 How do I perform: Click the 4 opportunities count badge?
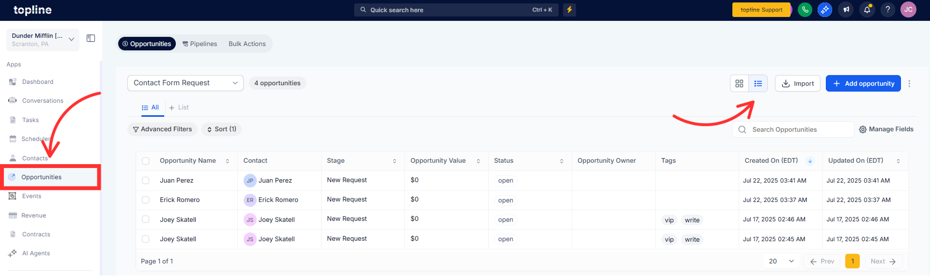(x=278, y=83)
